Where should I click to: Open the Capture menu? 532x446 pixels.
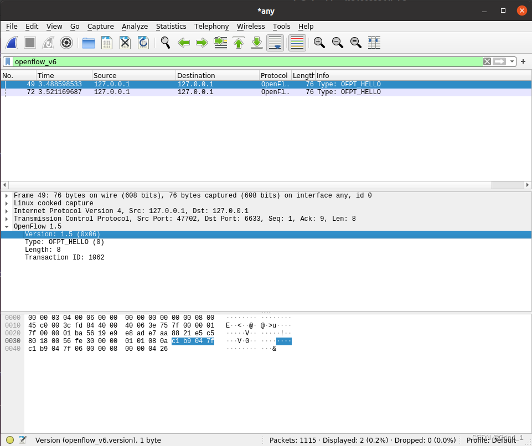pyautogui.click(x=100, y=27)
